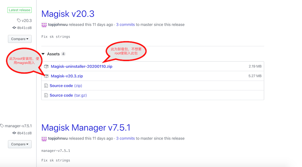302x167 pixels.
Task: Click the 5.27 MB file size
Action: tap(255, 76)
